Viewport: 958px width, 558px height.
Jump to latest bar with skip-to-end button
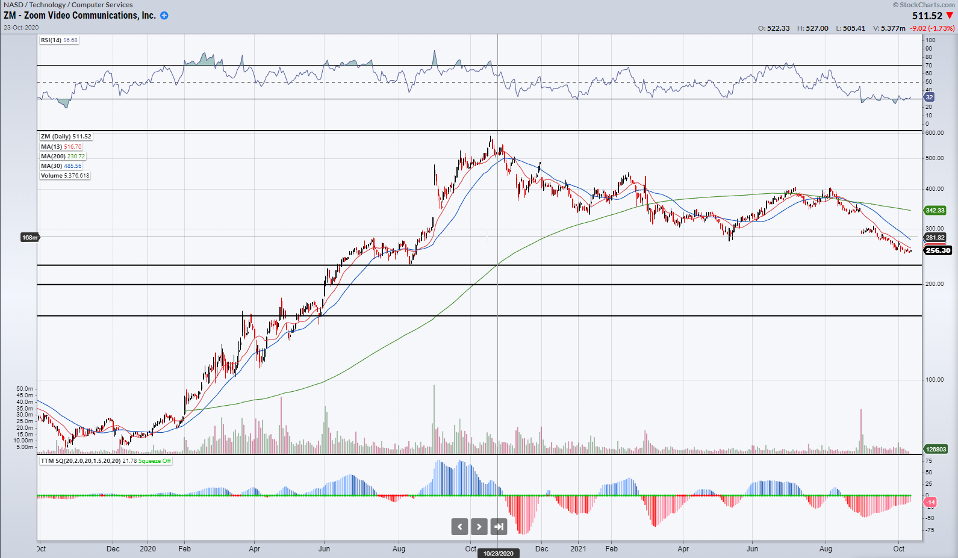(499, 527)
